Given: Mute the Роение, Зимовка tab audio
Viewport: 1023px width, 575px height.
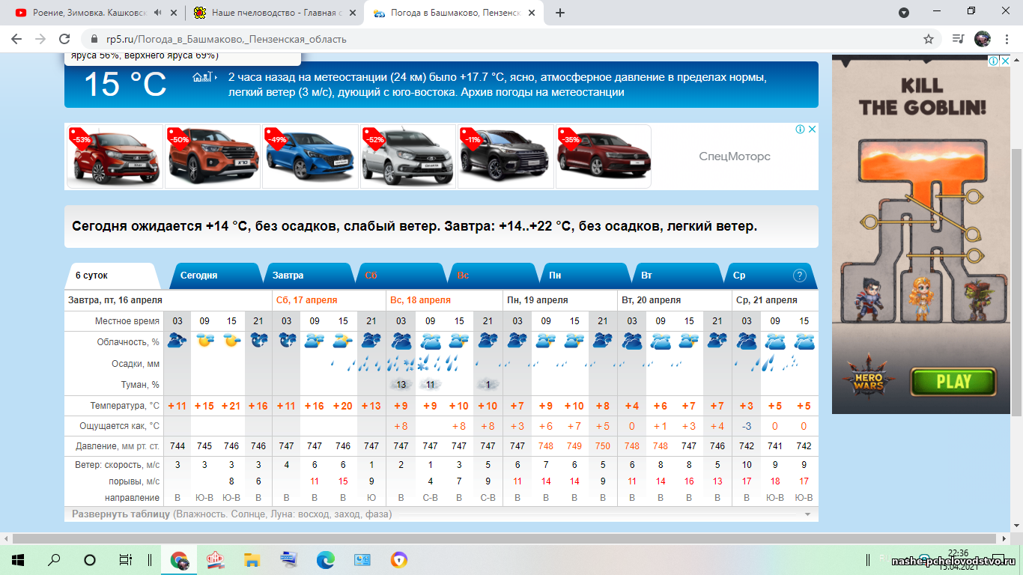Looking at the screenshot, I should point(157,13).
